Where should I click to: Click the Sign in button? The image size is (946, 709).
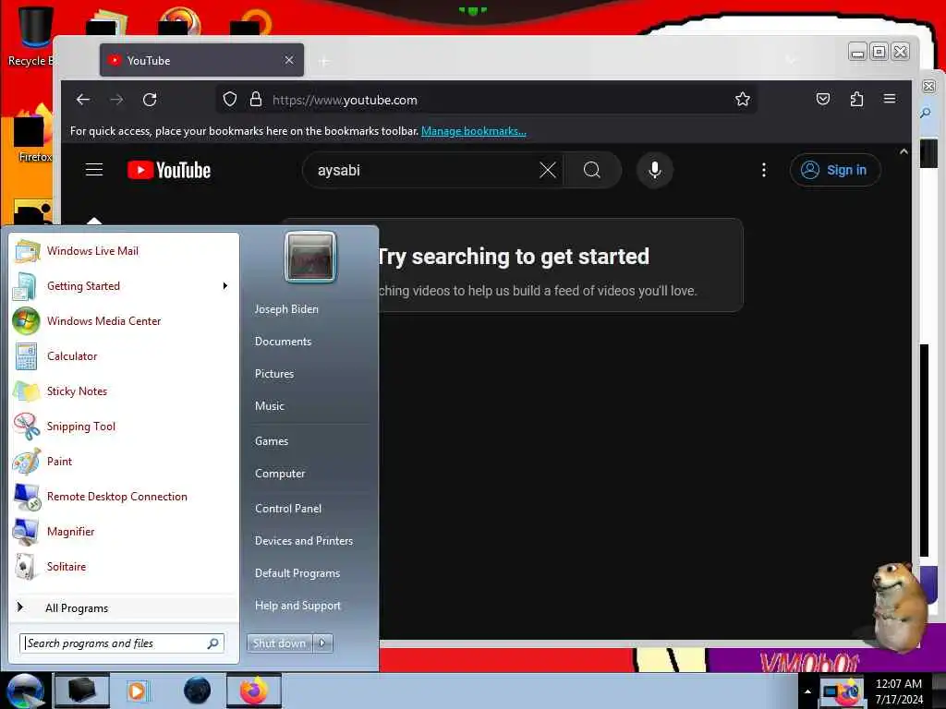[835, 170]
